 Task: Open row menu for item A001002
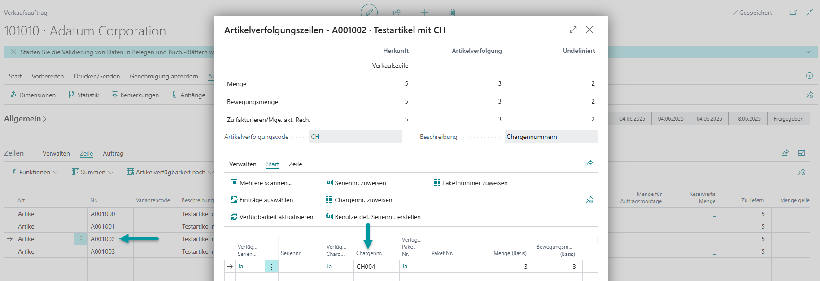[x=81, y=239]
